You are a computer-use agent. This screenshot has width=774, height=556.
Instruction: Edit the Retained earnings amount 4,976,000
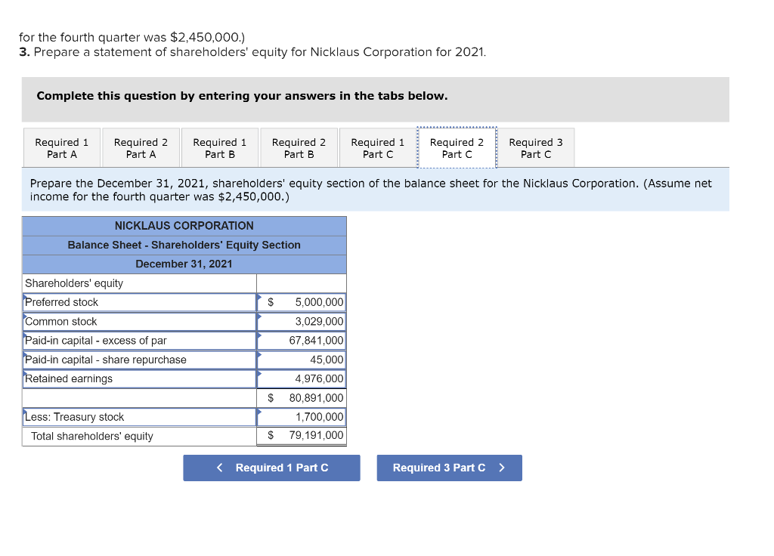coord(302,379)
